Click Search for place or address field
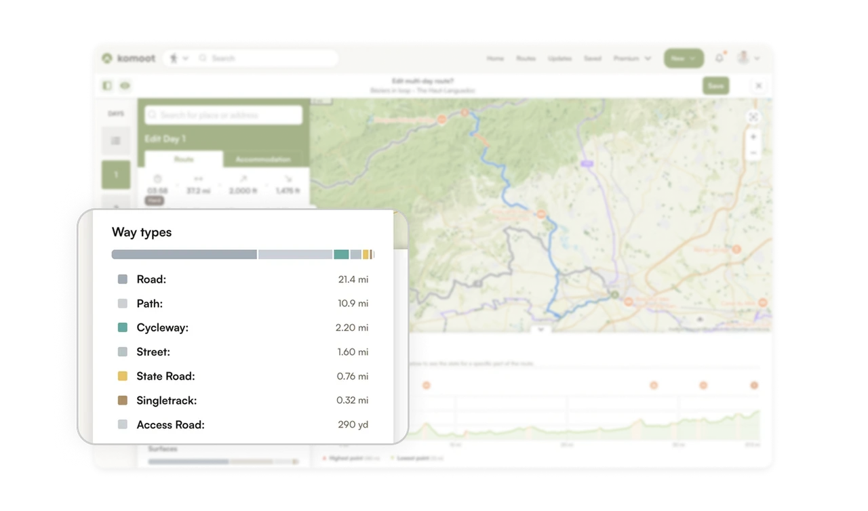This screenshot has height=511, width=868. [223, 115]
